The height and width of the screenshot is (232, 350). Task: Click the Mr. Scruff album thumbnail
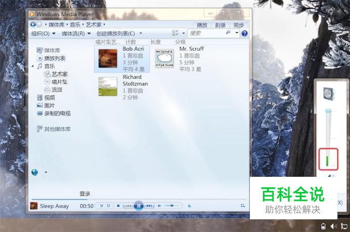click(164, 58)
